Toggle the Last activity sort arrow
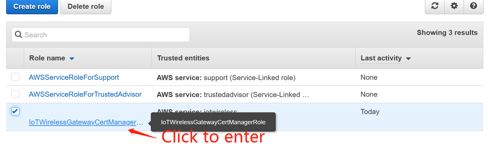 (408, 59)
